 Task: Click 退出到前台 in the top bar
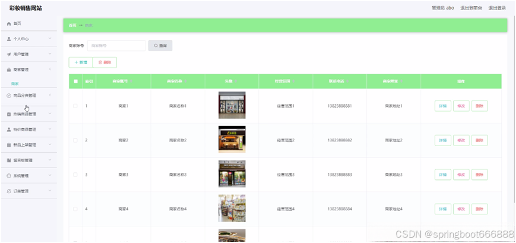point(471,8)
